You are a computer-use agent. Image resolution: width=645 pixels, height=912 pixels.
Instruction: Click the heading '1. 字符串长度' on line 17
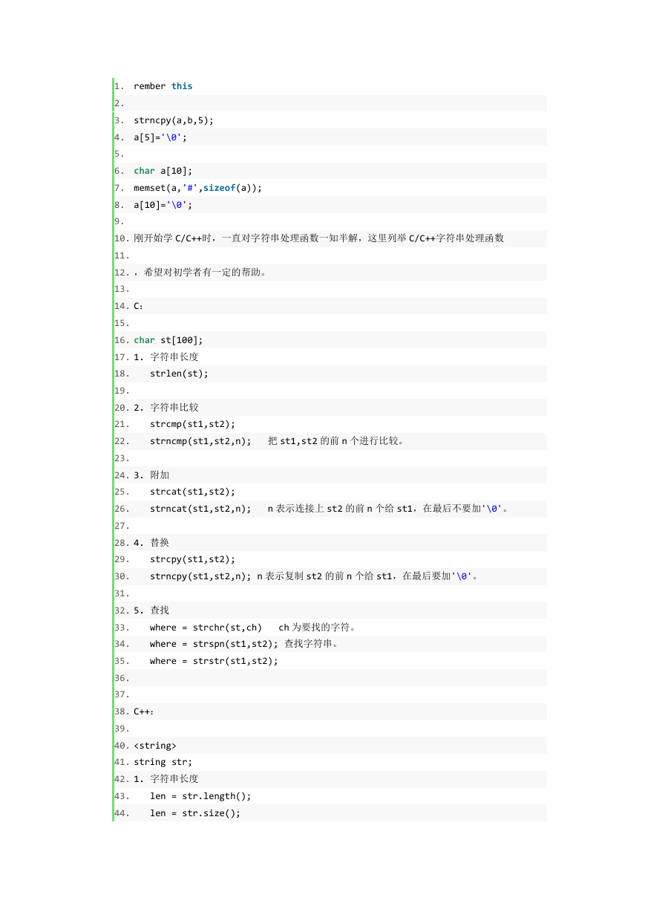[x=166, y=356]
